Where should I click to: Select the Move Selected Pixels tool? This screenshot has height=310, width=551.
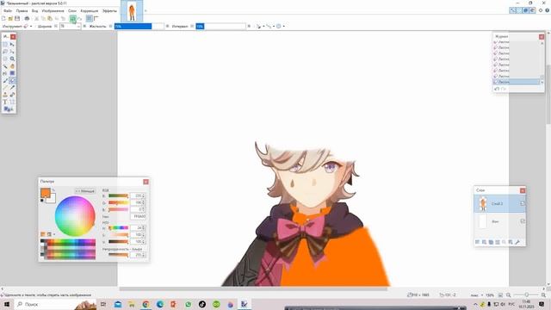coord(12,44)
